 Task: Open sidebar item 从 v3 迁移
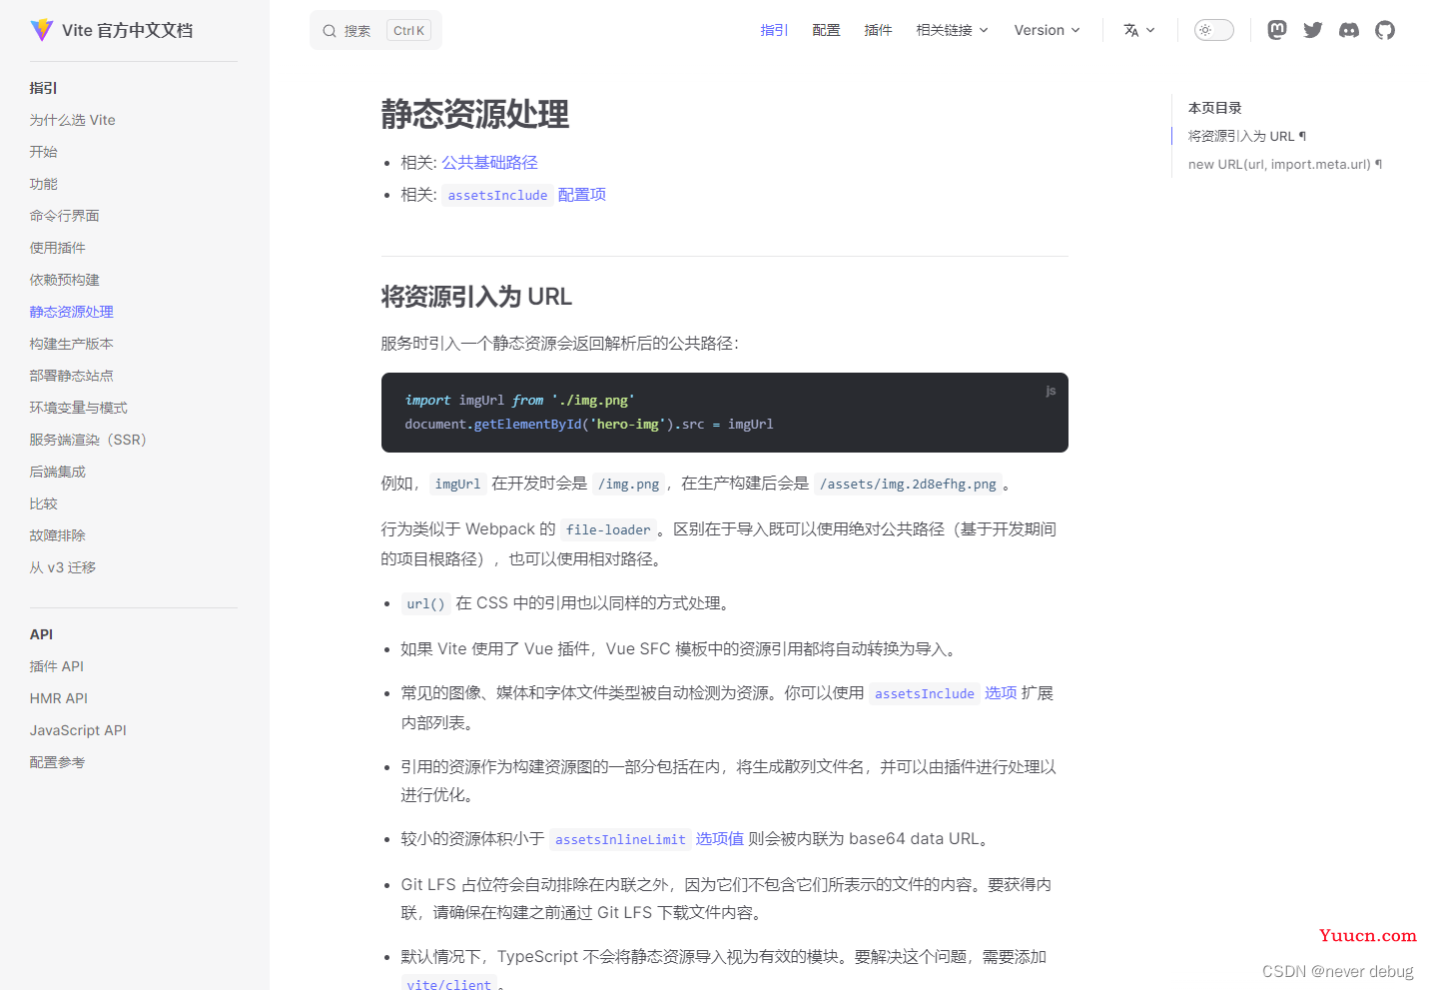pos(63,567)
